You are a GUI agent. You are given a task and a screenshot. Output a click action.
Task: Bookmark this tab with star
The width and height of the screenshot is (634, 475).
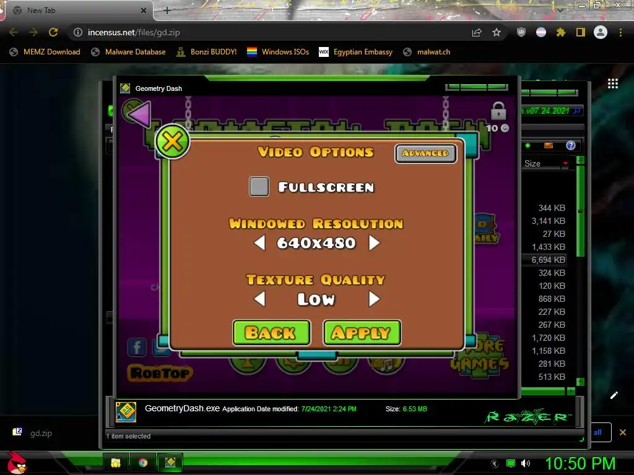click(x=497, y=32)
